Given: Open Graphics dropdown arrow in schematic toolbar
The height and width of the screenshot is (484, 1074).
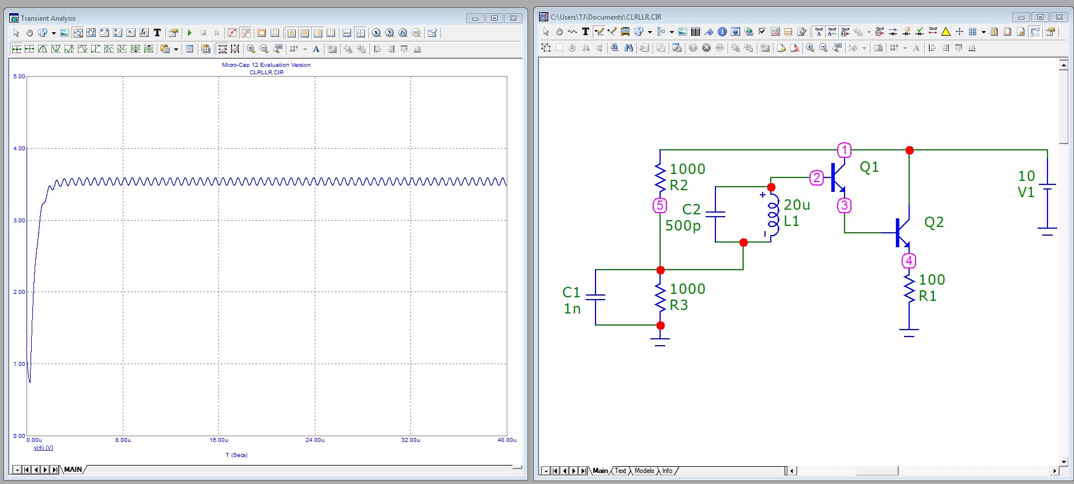Looking at the screenshot, I should 650,32.
